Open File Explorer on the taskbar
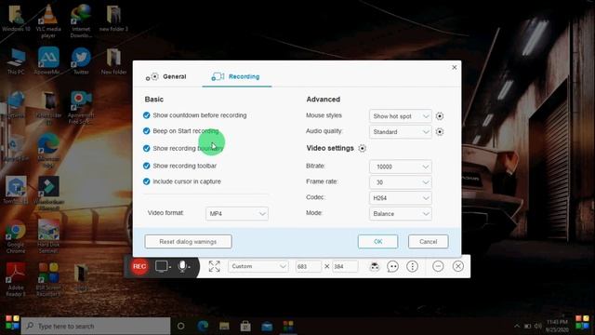The image size is (595, 335). coord(224,326)
